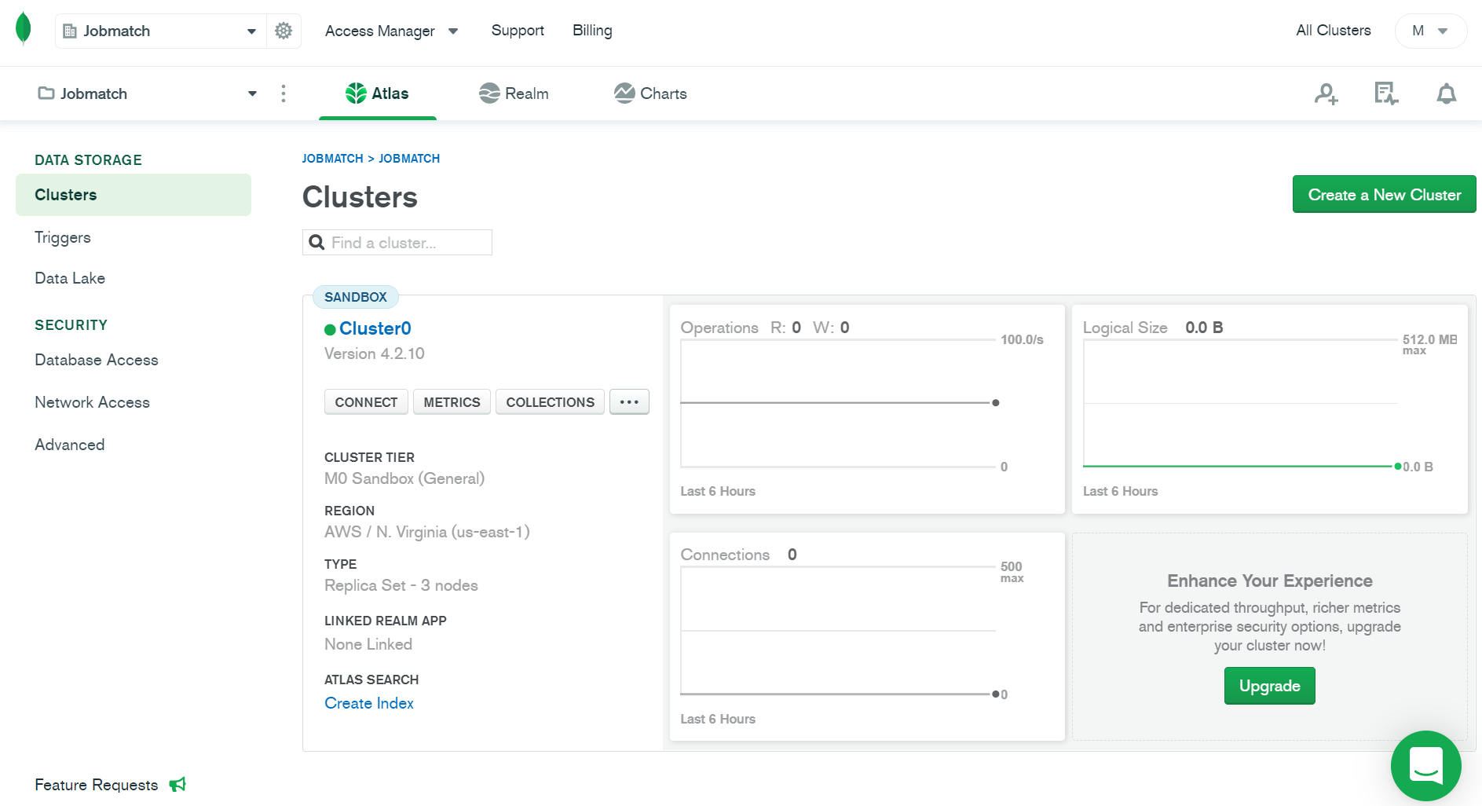Image resolution: width=1482 pixels, height=806 pixels.
Task: Click the first JOBMATCH breadcrumb link
Action: tap(333, 159)
